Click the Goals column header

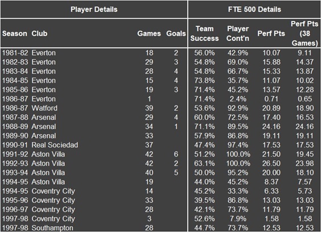click(176, 33)
